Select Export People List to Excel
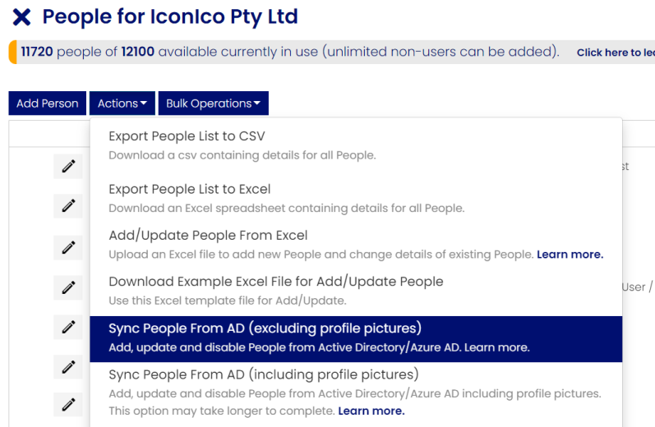655x427 pixels. coord(356,198)
